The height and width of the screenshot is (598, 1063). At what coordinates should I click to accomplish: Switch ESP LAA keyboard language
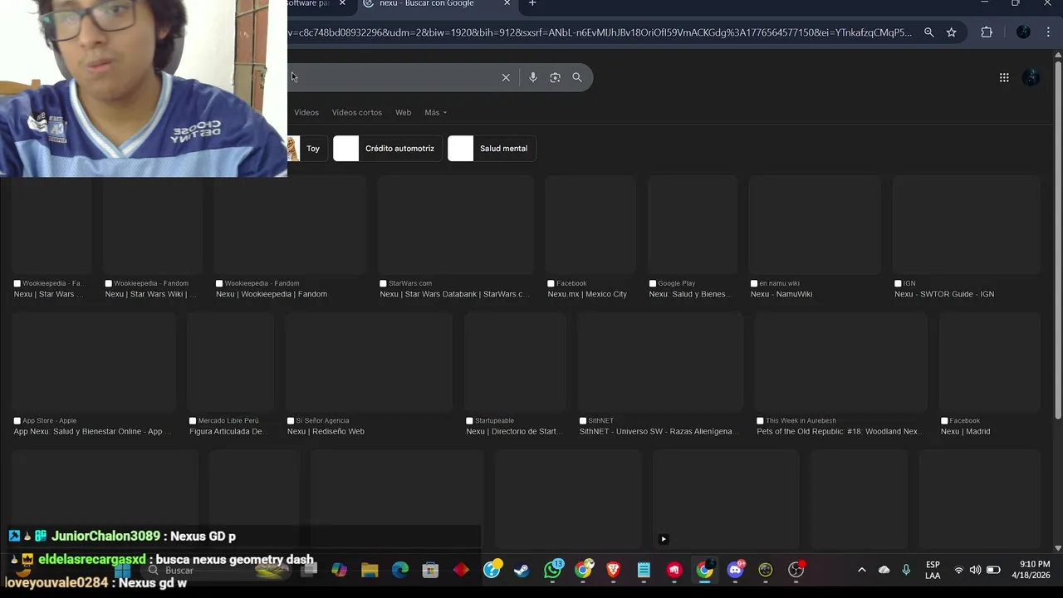933,570
